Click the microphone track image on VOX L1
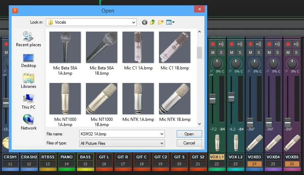The image size is (304, 175). (217, 143)
